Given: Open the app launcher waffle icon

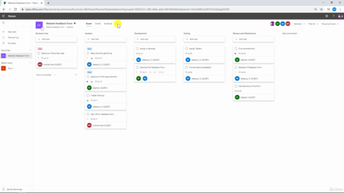Looking at the screenshot, I should [x=3, y=16].
